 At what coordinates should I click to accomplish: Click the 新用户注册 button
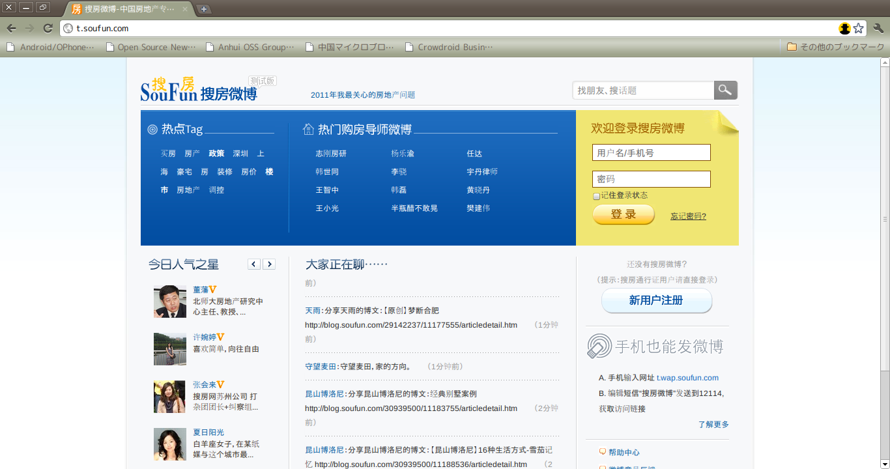click(x=656, y=300)
